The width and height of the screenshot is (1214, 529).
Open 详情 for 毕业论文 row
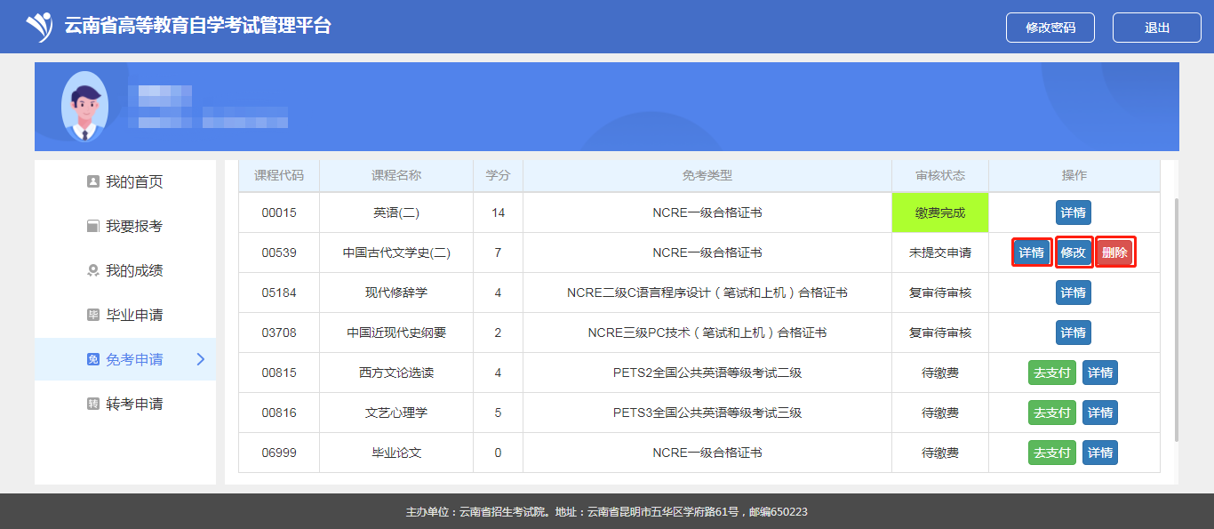click(x=1100, y=453)
